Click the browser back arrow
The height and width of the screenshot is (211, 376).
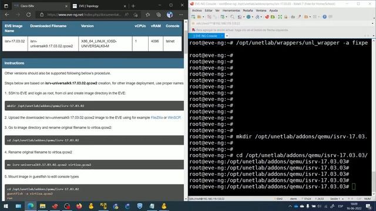(x=7, y=15)
